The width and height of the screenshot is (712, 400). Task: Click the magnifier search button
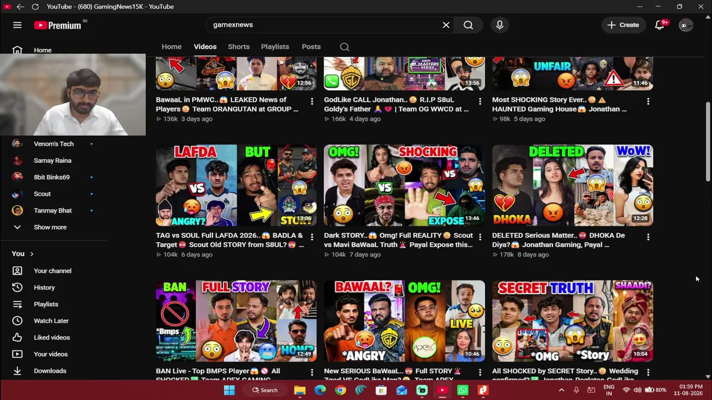click(x=468, y=25)
